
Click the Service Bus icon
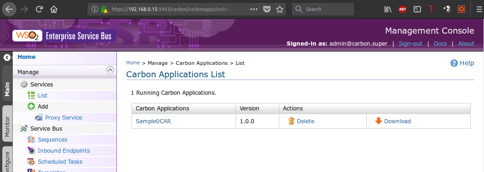point(24,128)
